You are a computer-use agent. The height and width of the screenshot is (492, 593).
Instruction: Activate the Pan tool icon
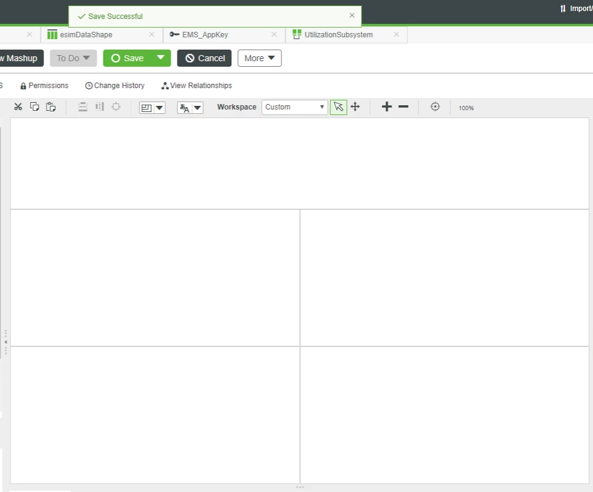click(x=355, y=106)
